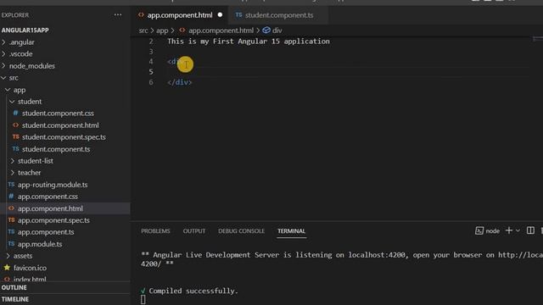Screen dimensions: 543x305
Task: Open student.component.html file
Action: pos(60,125)
